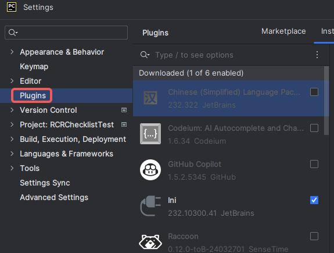Image resolution: width=334 pixels, height=253 pixels.
Task: Open the Keymap settings page
Action: pyautogui.click(x=34, y=66)
